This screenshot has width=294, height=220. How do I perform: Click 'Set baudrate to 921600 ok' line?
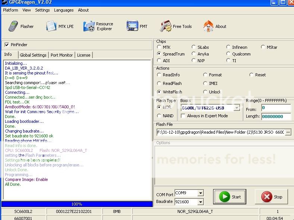click(x=29, y=136)
